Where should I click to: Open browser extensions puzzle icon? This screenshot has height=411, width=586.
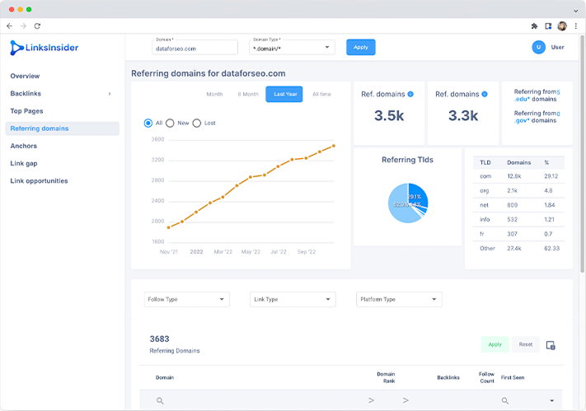tap(534, 26)
